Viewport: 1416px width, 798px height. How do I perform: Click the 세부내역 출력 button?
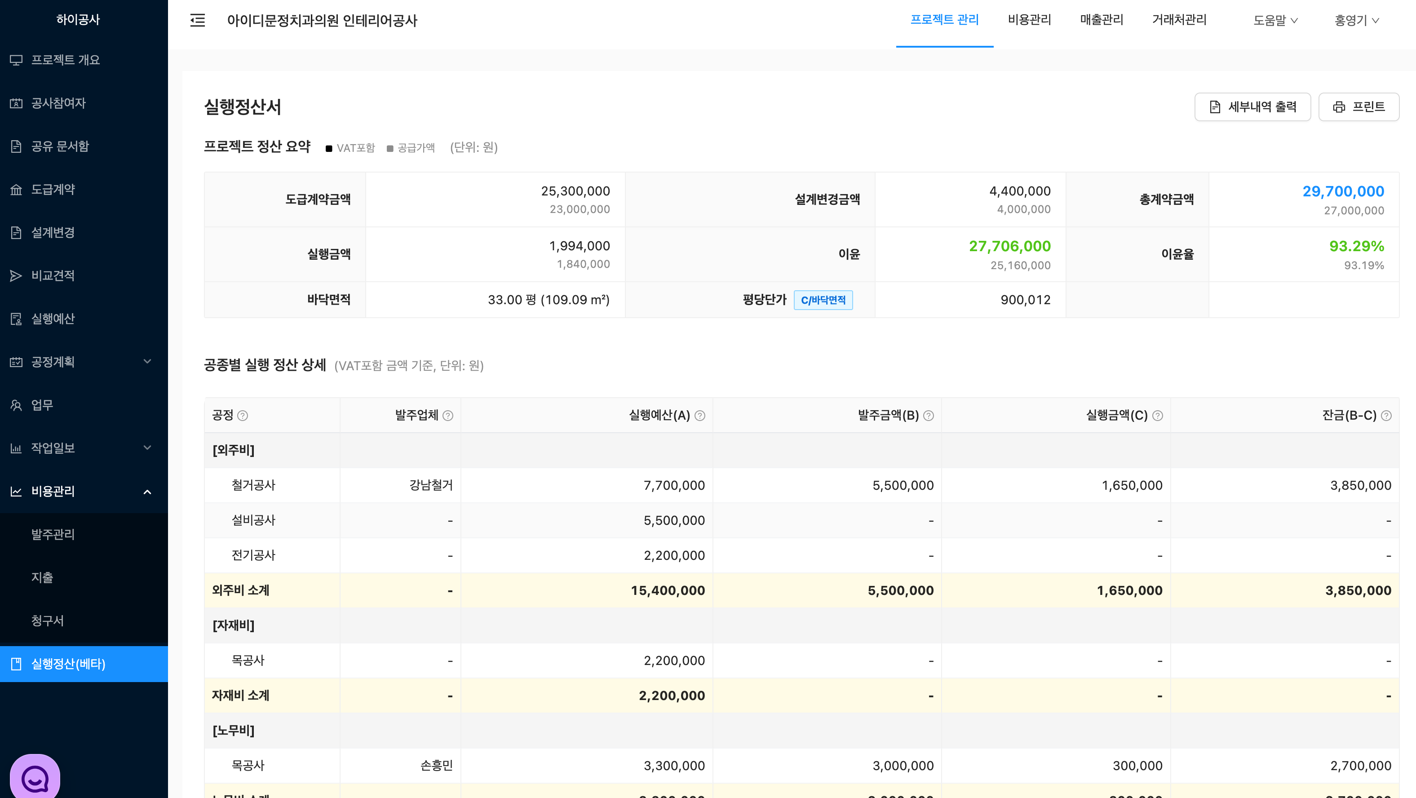coord(1252,106)
